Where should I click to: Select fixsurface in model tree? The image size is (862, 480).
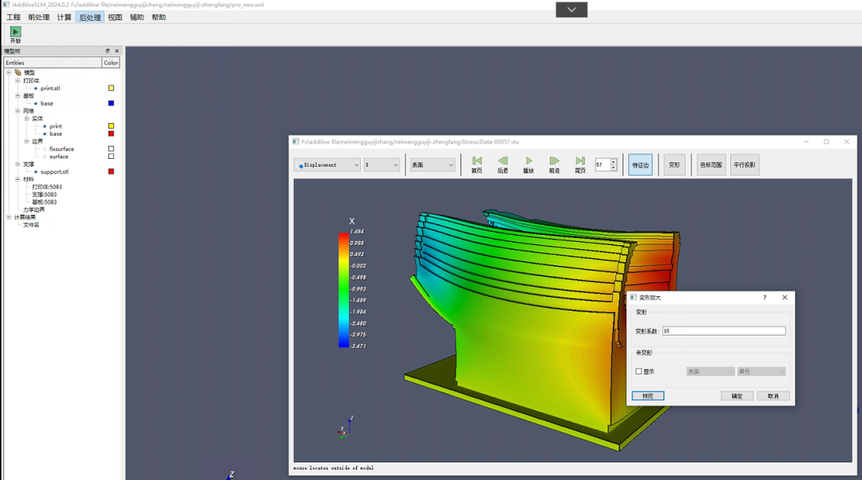pyautogui.click(x=61, y=149)
